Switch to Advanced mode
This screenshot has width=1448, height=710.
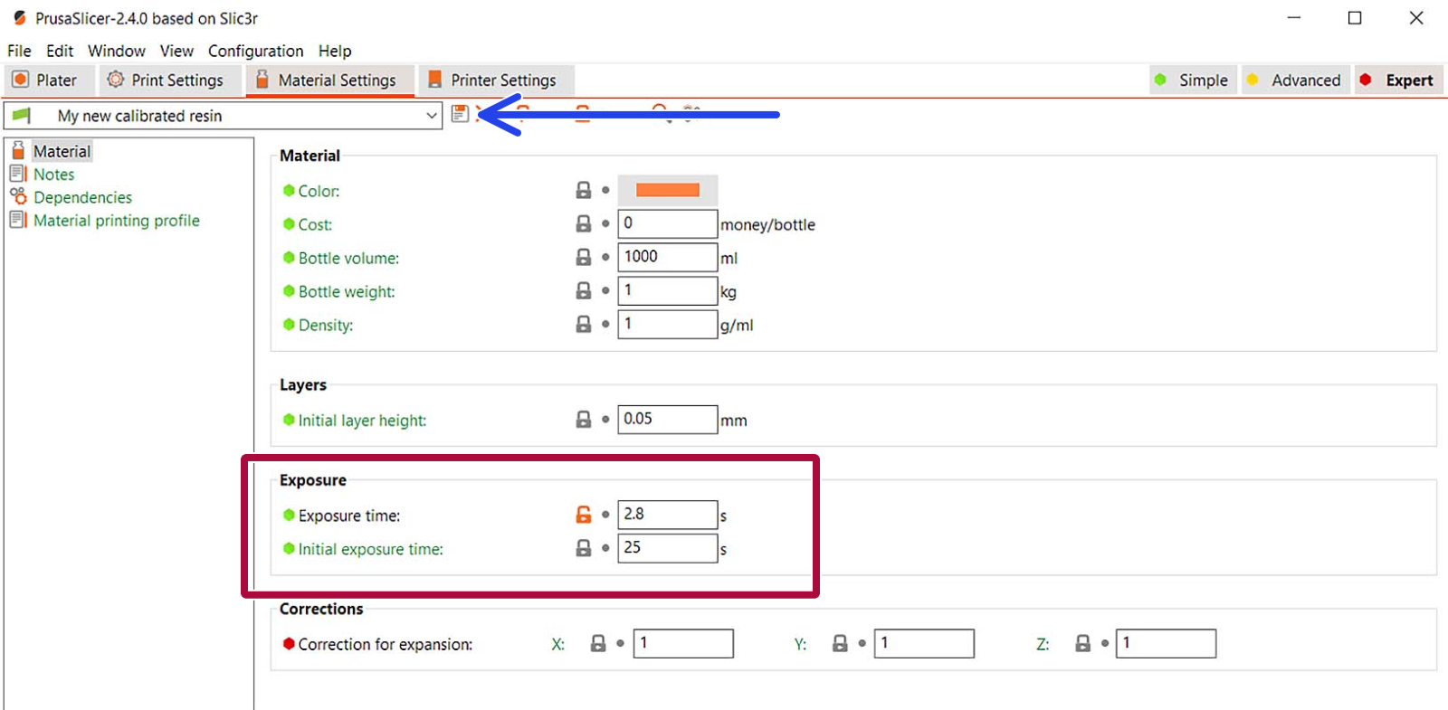(1295, 80)
